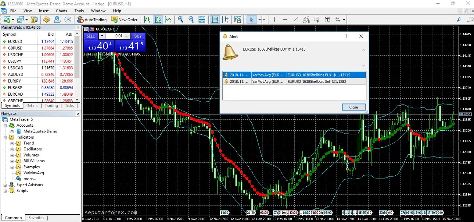Switch chart to Bar chart

click(x=147, y=20)
